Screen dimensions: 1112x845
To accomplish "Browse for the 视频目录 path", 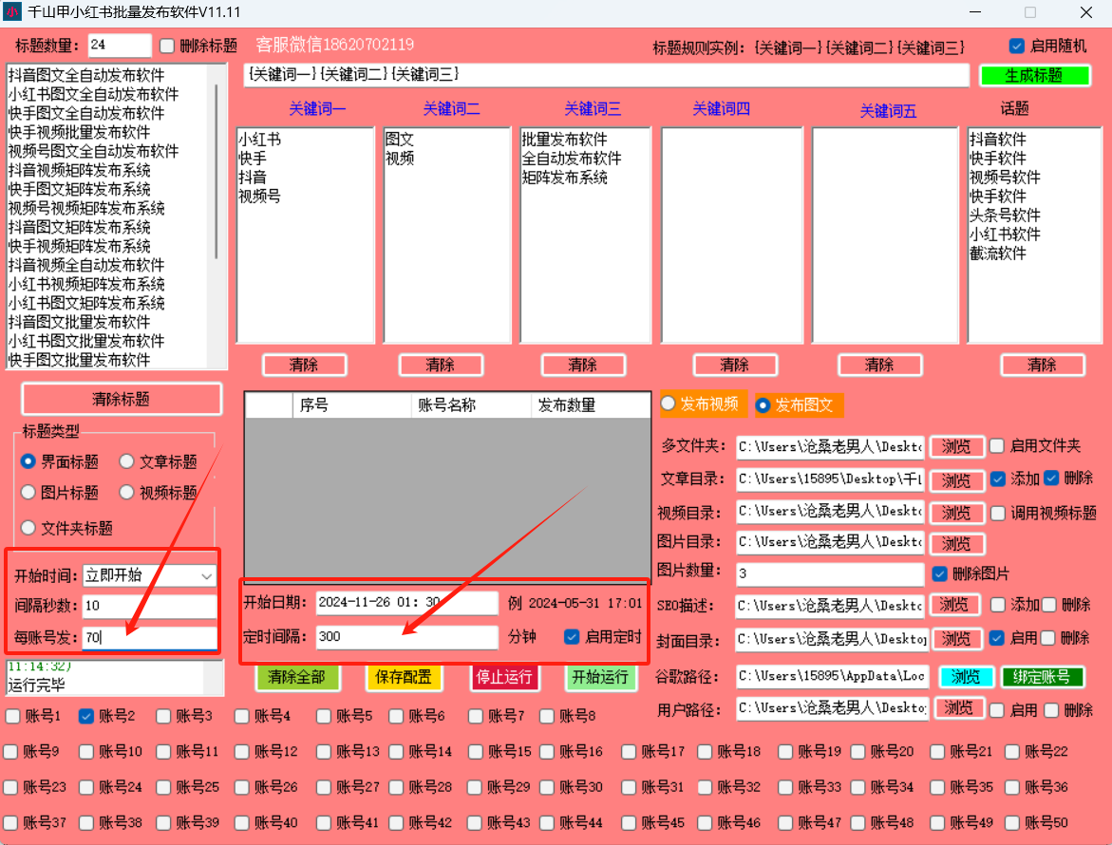I will (956, 513).
